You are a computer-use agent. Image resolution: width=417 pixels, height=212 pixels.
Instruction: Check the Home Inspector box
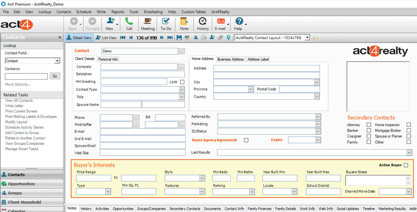[409, 125]
